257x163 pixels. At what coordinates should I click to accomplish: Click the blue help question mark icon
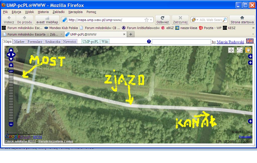coord(149,42)
